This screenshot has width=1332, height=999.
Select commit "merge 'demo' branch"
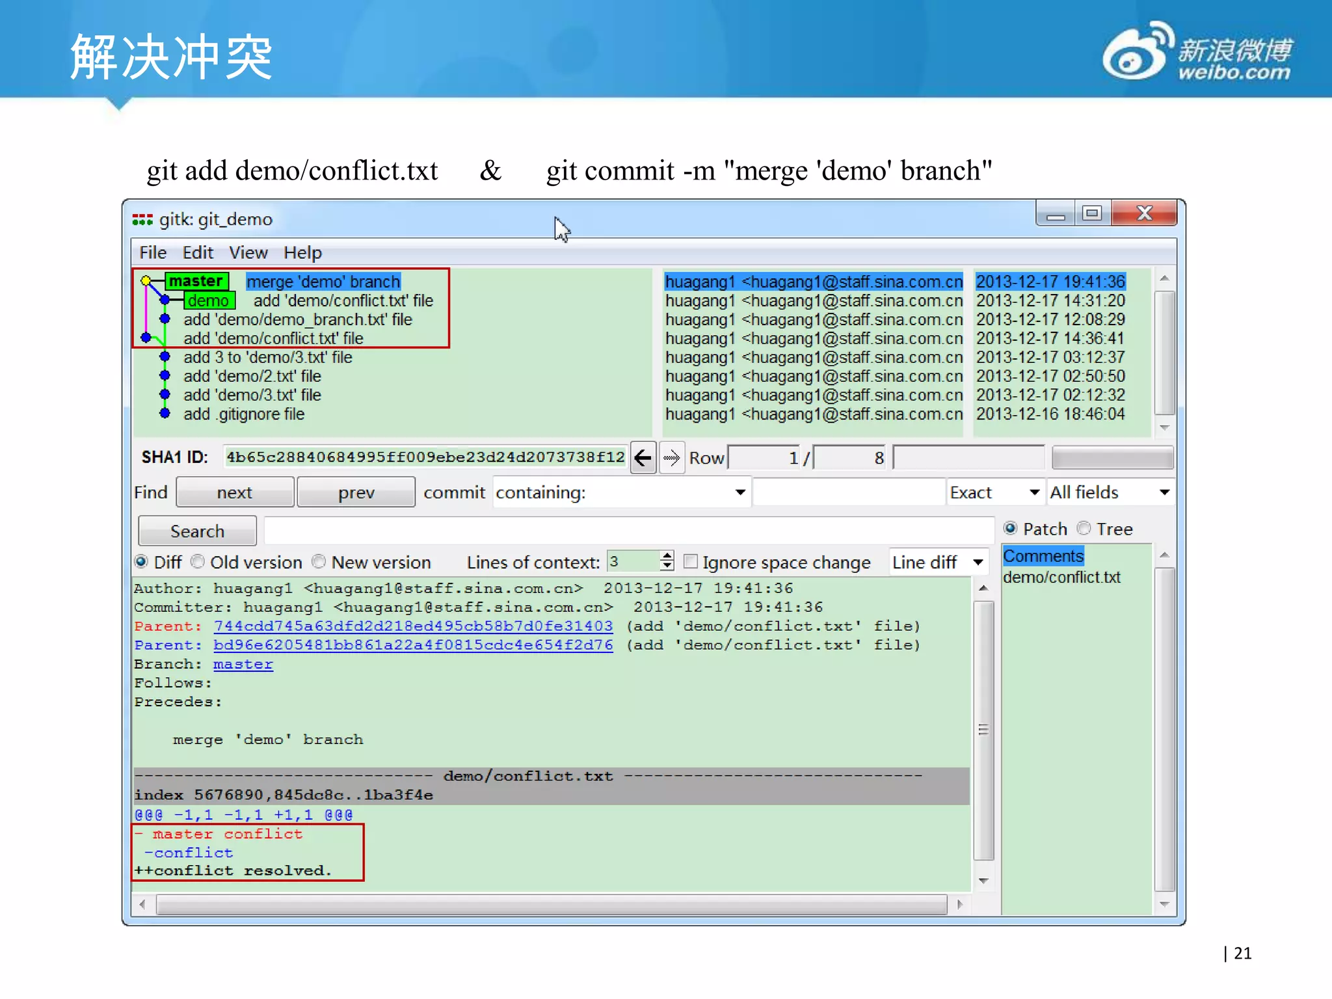point(323,282)
